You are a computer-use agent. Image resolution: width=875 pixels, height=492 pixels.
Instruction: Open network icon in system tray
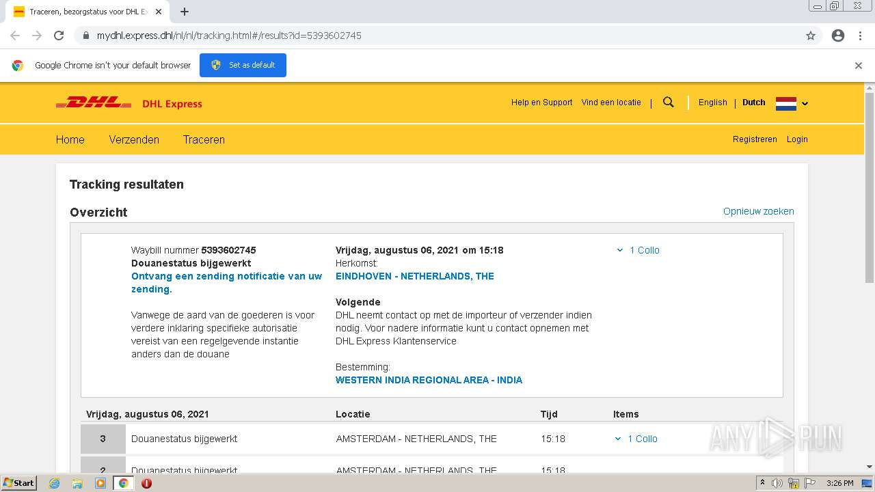tap(793, 483)
